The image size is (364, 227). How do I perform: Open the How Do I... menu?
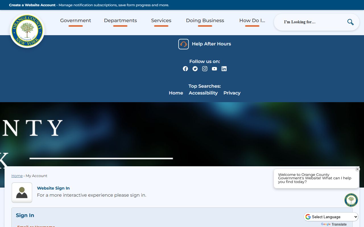tap(252, 21)
